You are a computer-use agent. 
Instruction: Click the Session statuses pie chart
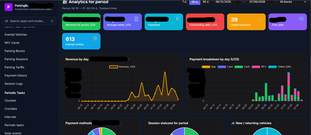click(184, 131)
